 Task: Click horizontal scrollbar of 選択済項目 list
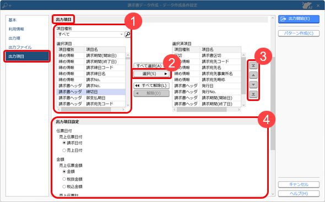(x=202, y=109)
